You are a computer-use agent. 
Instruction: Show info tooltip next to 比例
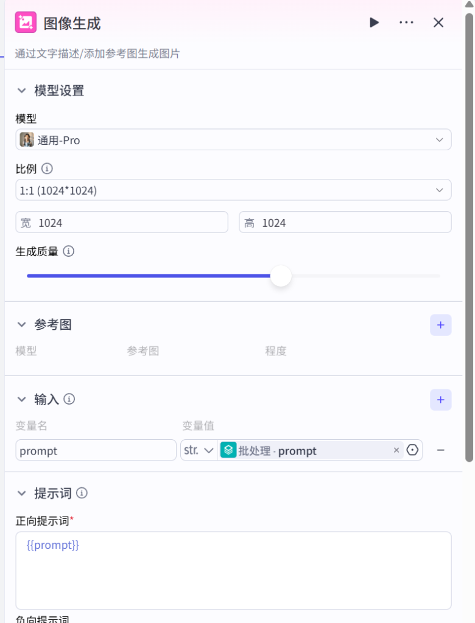[x=47, y=169]
